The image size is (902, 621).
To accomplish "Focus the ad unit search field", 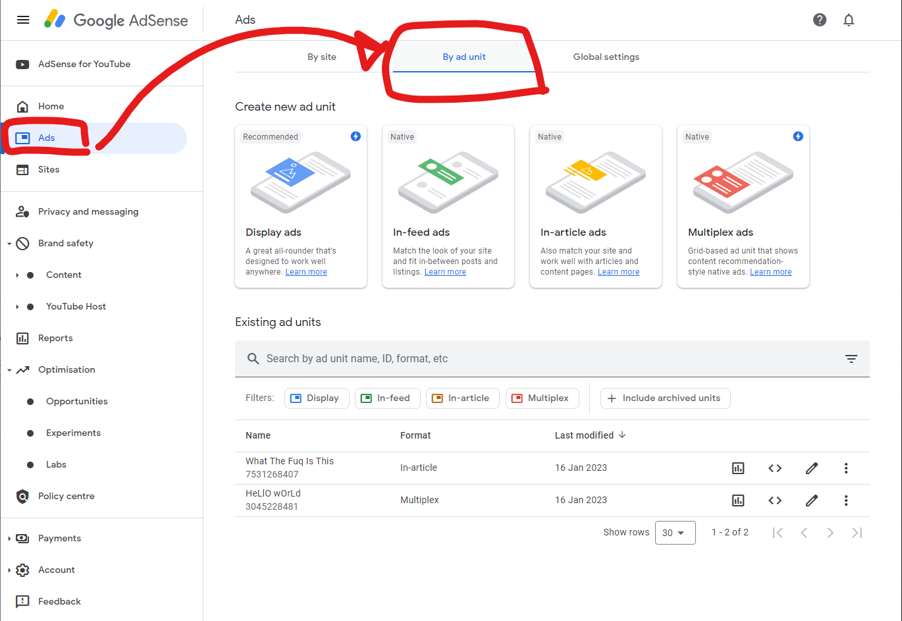I will point(552,359).
